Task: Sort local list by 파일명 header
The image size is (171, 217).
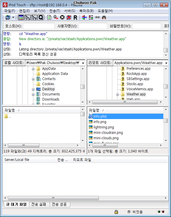Action: (42, 110)
